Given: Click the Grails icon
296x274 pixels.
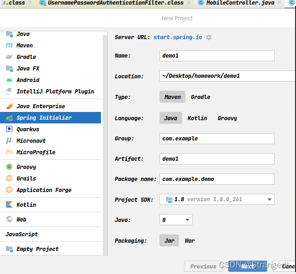Looking at the screenshot, I should [x=9, y=178].
